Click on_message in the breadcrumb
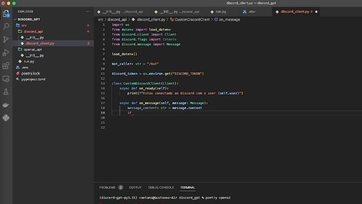Image resolution: width=362 pixels, height=204 pixels. coord(229,20)
